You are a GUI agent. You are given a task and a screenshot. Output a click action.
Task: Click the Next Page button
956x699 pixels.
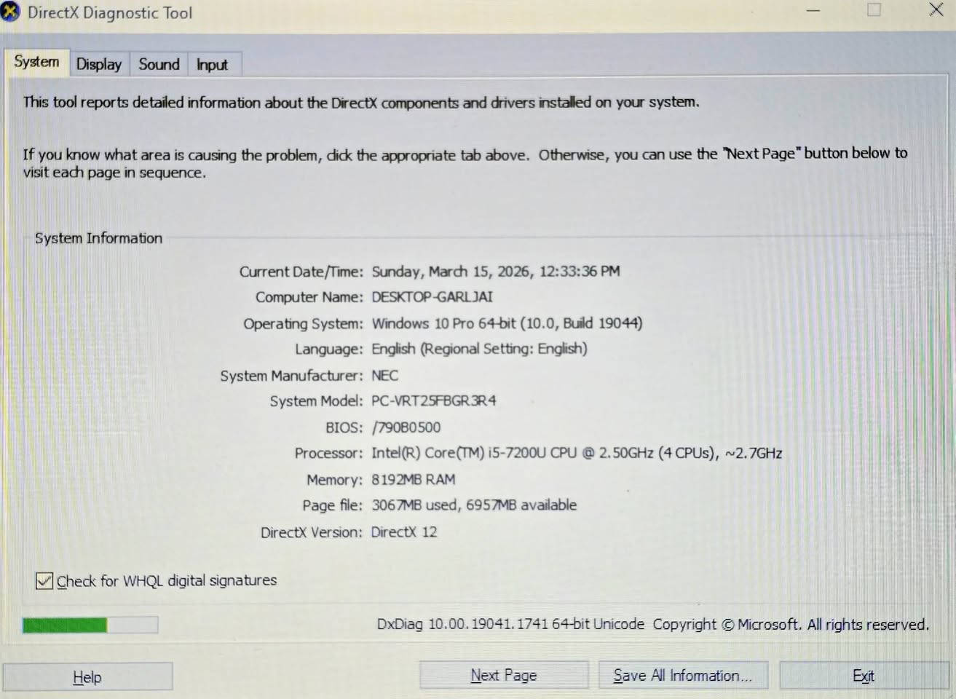[503, 676]
